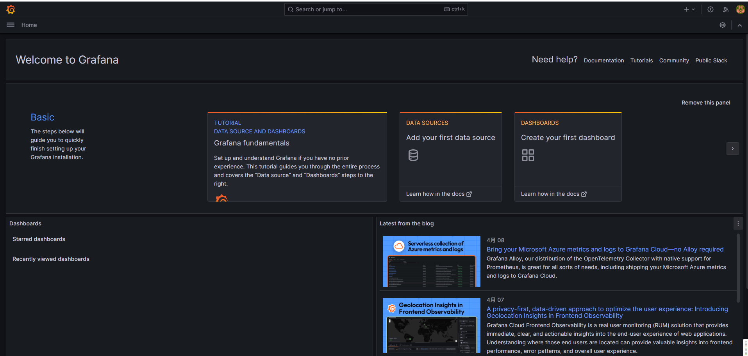The image size is (748, 356).
Task: Click the Grafana logo icon
Action: pos(11,9)
